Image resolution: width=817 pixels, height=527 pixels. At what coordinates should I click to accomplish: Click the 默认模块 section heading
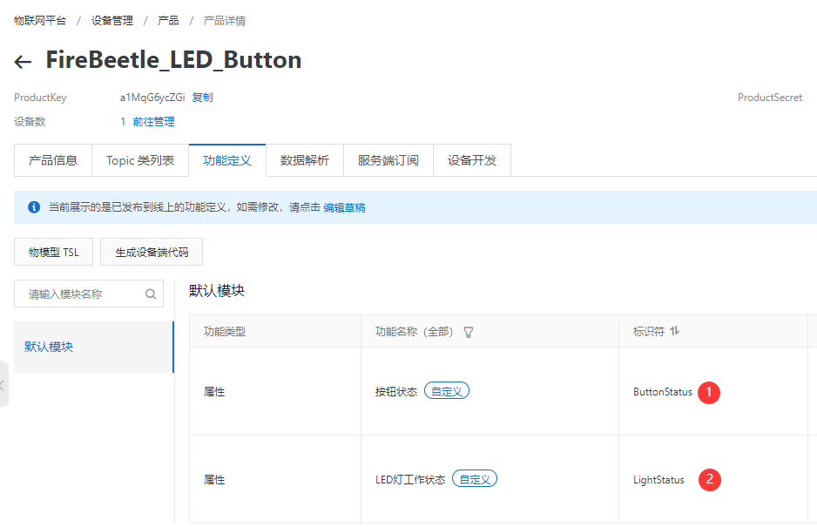[217, 291]
